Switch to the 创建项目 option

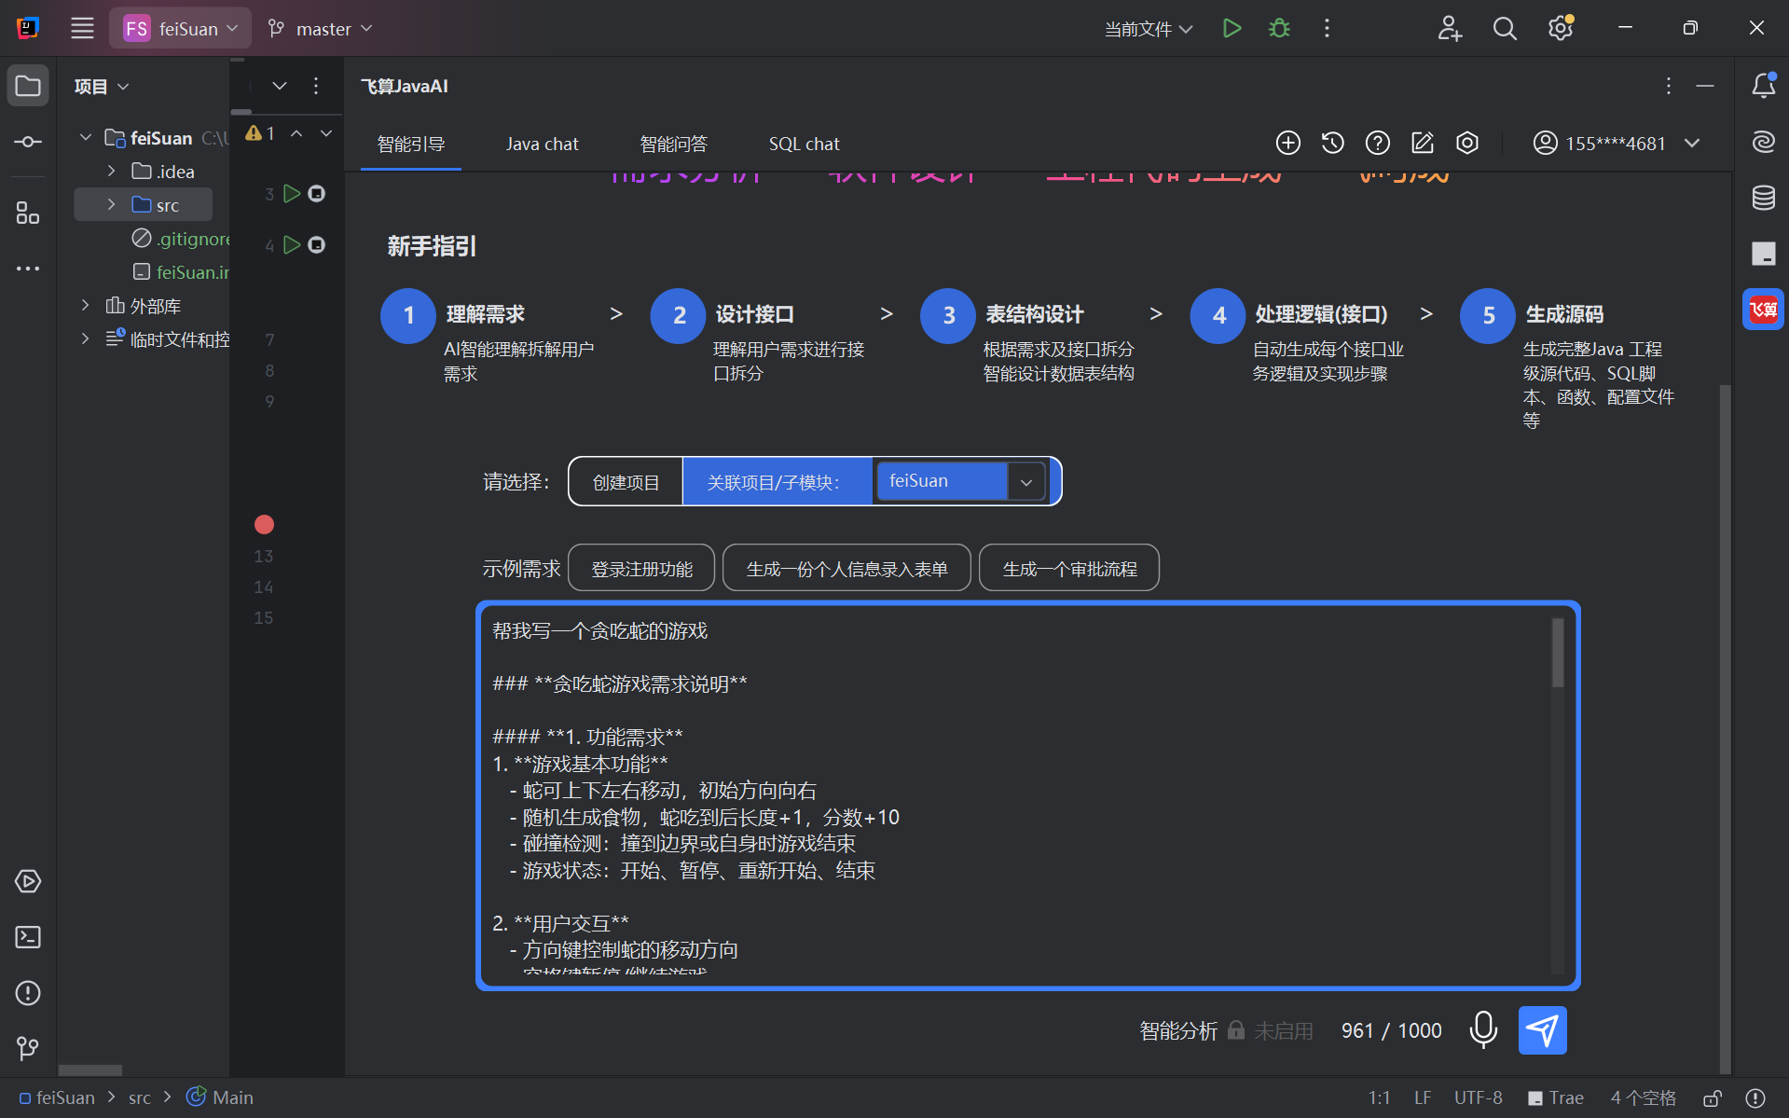[x=625, y=481]
